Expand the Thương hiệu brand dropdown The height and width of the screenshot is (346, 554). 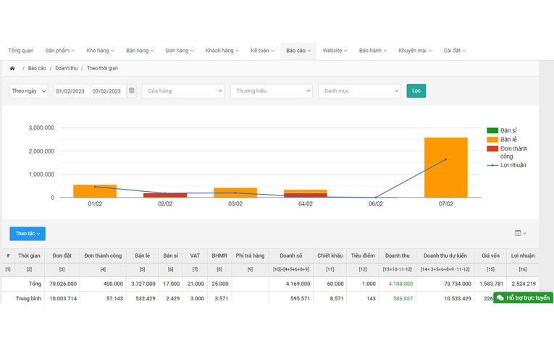pyautogui.click(x=272, y=91)
